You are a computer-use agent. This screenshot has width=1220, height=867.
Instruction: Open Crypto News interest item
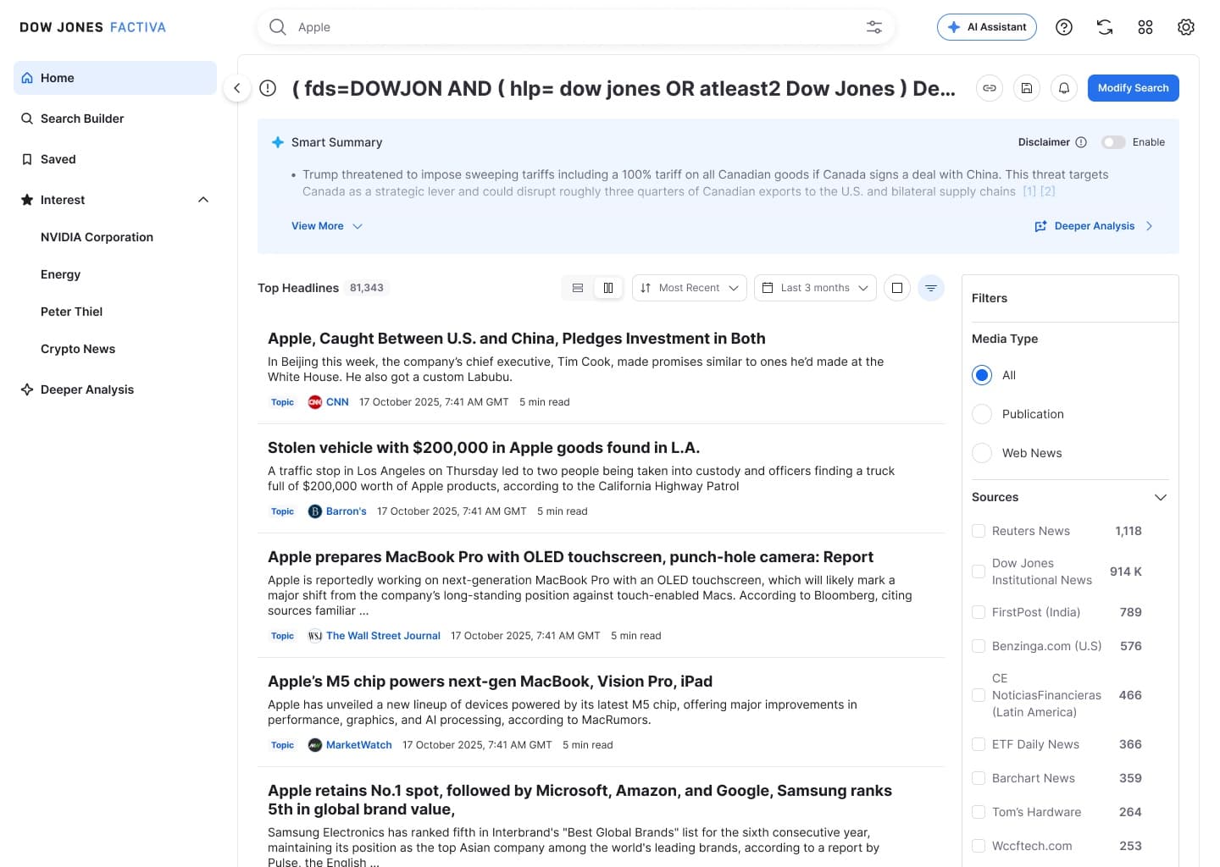pyautogui.click(x=78, y=349)
